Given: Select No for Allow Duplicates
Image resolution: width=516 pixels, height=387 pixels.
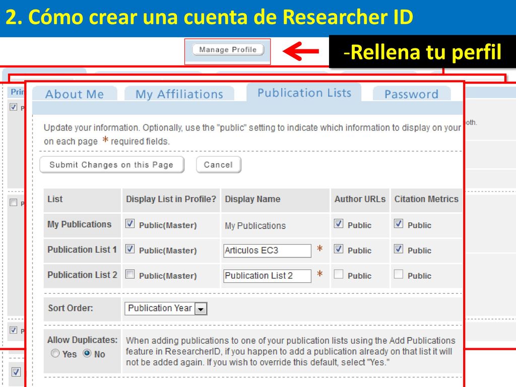Looking at the screenshot, I should pyautogui.click(x=87, y=353).
